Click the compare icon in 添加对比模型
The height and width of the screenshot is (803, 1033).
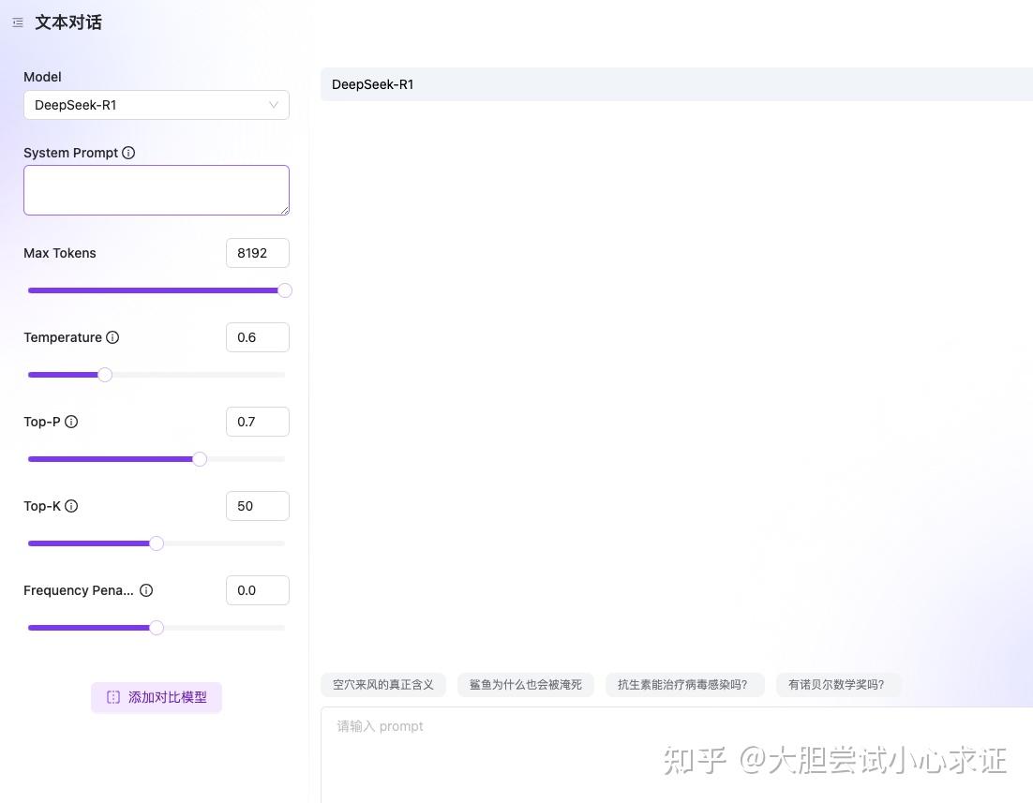(113, 697)
